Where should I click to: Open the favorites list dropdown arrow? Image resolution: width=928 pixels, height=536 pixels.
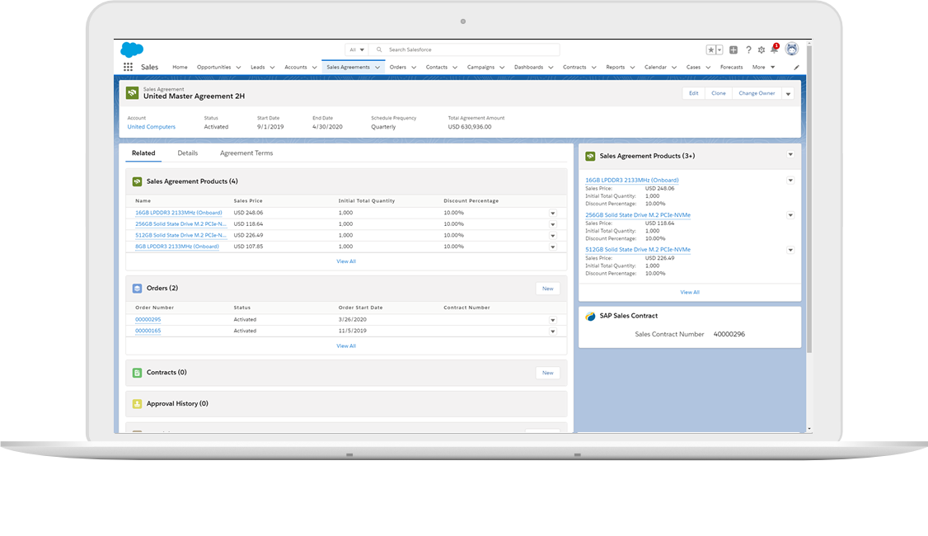[x=719, y=49]
